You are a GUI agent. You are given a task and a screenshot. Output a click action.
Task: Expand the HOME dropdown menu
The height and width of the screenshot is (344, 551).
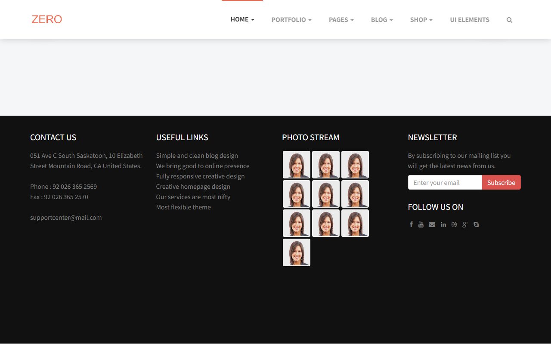[x=242, y=19]
